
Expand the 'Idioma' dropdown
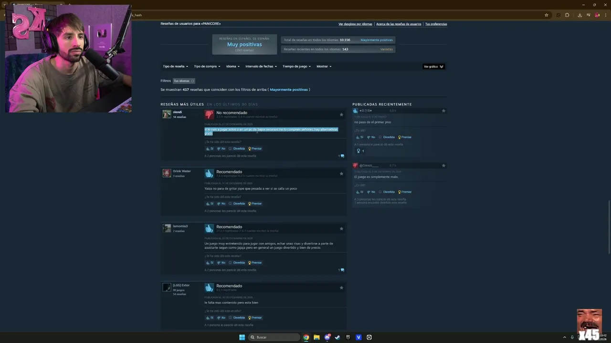(233, 66)
